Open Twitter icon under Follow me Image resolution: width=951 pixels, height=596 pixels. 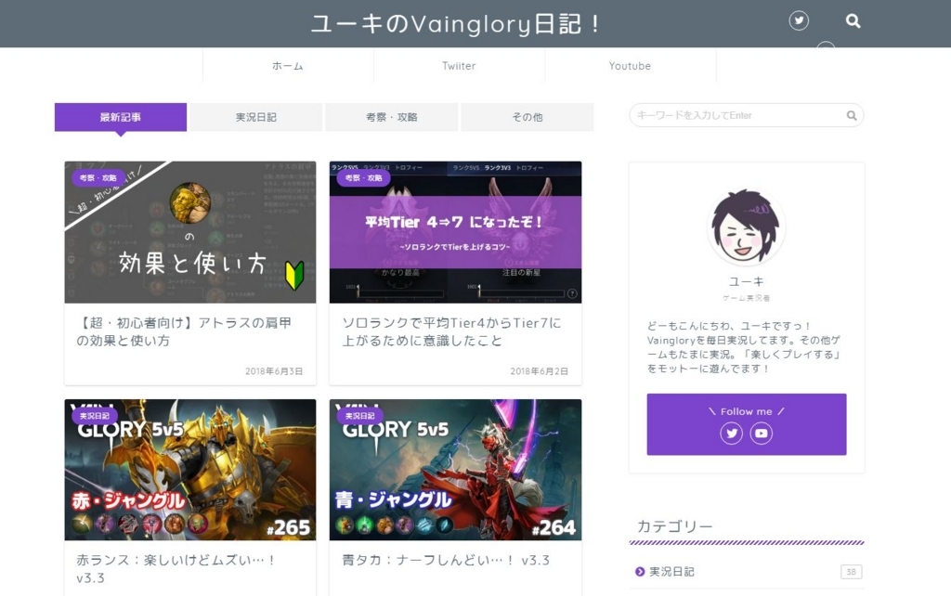(732, 433)
